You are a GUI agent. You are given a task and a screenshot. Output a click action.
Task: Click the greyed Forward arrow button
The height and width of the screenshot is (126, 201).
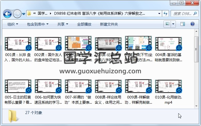(17, 14)
